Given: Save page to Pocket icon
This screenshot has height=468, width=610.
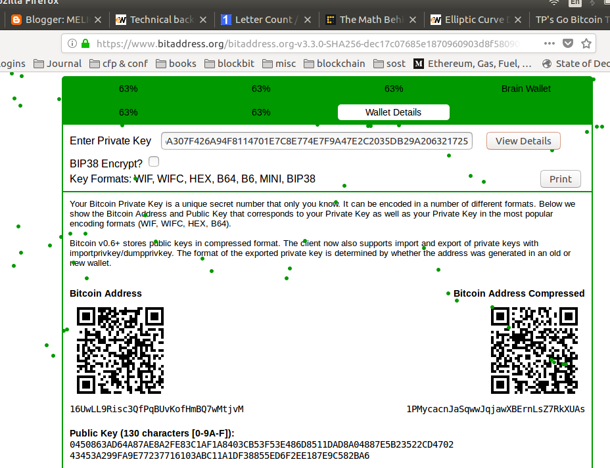Looking at the screenshot, I should pyautogui.click(x=568, y=43).
